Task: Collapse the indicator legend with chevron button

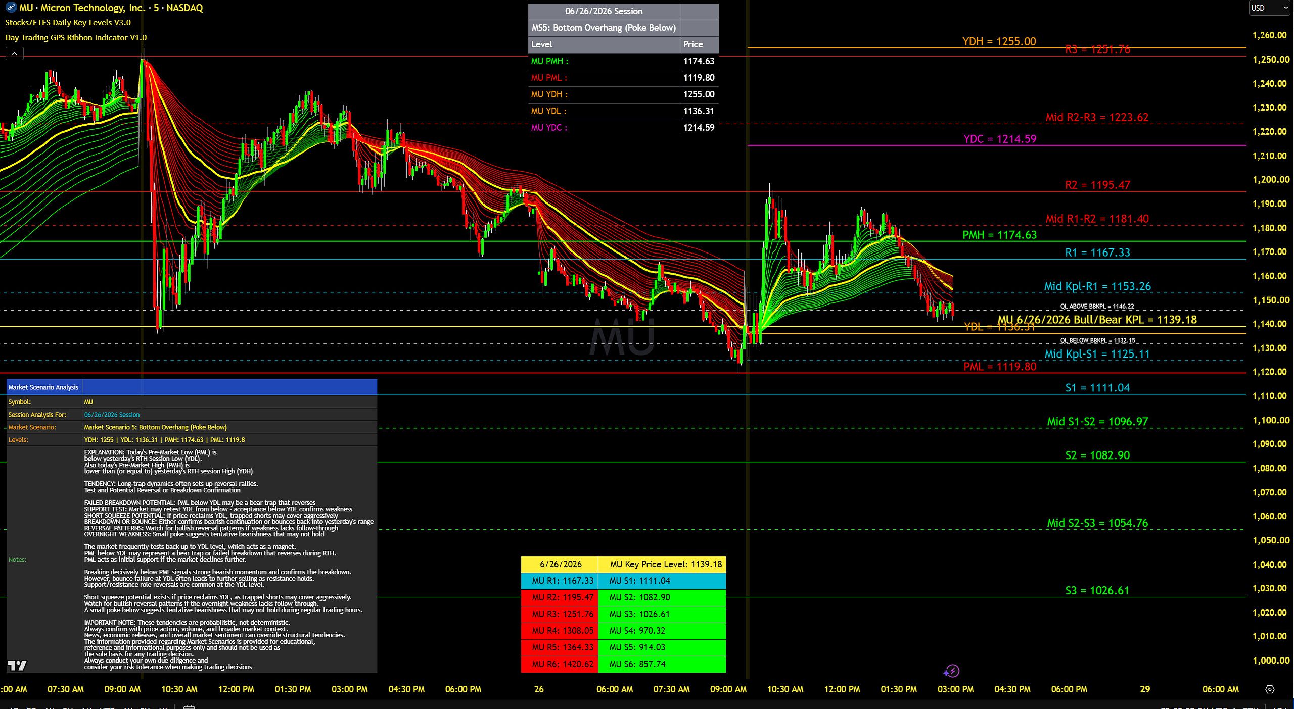Action: click(x=14, y=53)
